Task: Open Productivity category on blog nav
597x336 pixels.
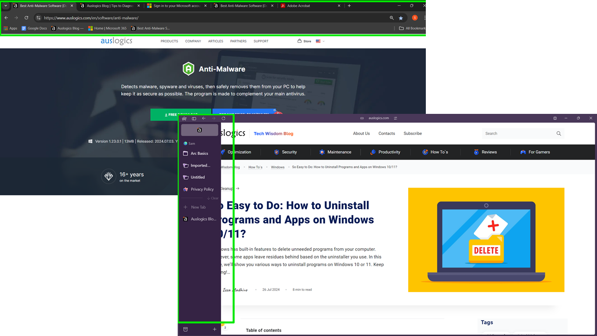Action: pos(385,152)
